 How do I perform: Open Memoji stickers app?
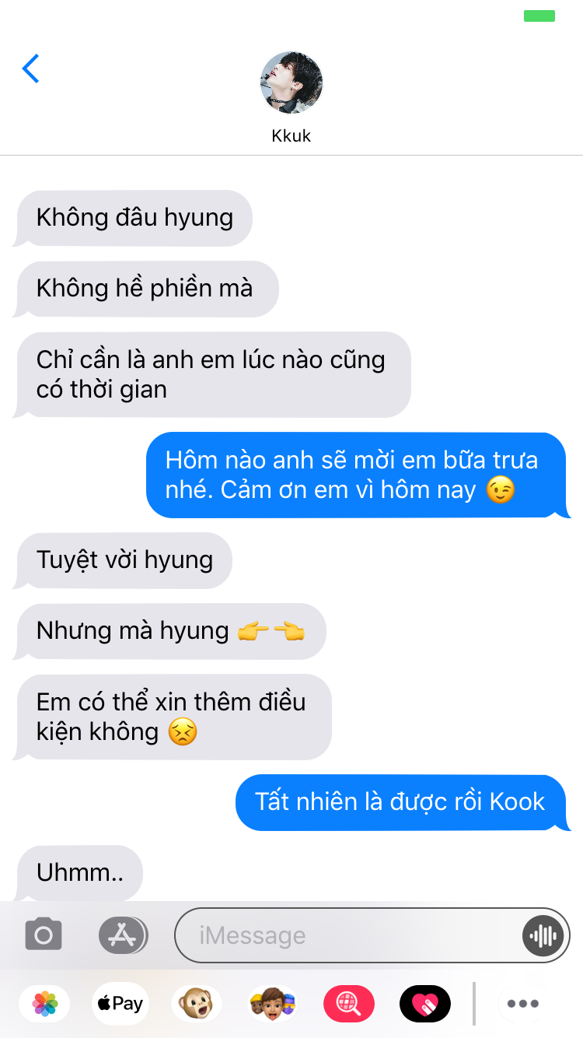point(273,1004)
